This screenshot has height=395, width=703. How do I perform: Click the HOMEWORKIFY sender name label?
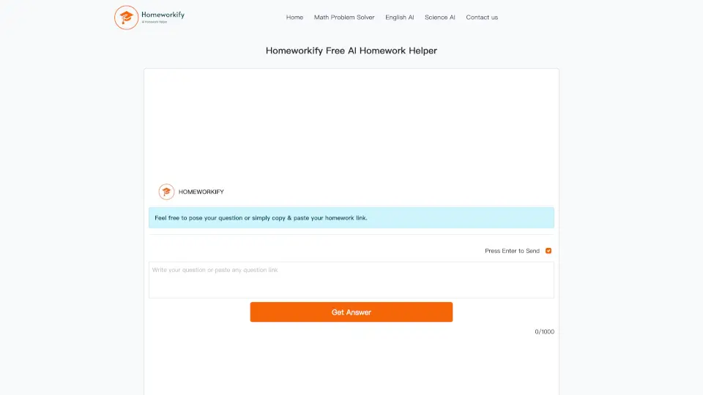click(201, 192)
